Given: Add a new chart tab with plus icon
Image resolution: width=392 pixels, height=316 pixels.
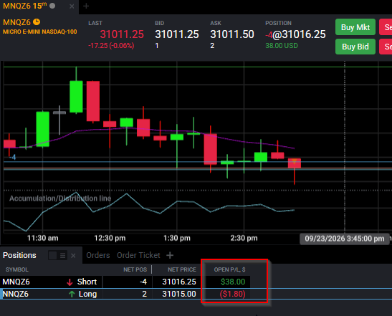Looking at the screenshot, I should 86,6.
